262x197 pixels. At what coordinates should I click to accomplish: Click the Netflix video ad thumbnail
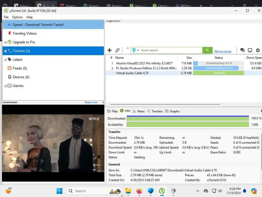point(53,143)
